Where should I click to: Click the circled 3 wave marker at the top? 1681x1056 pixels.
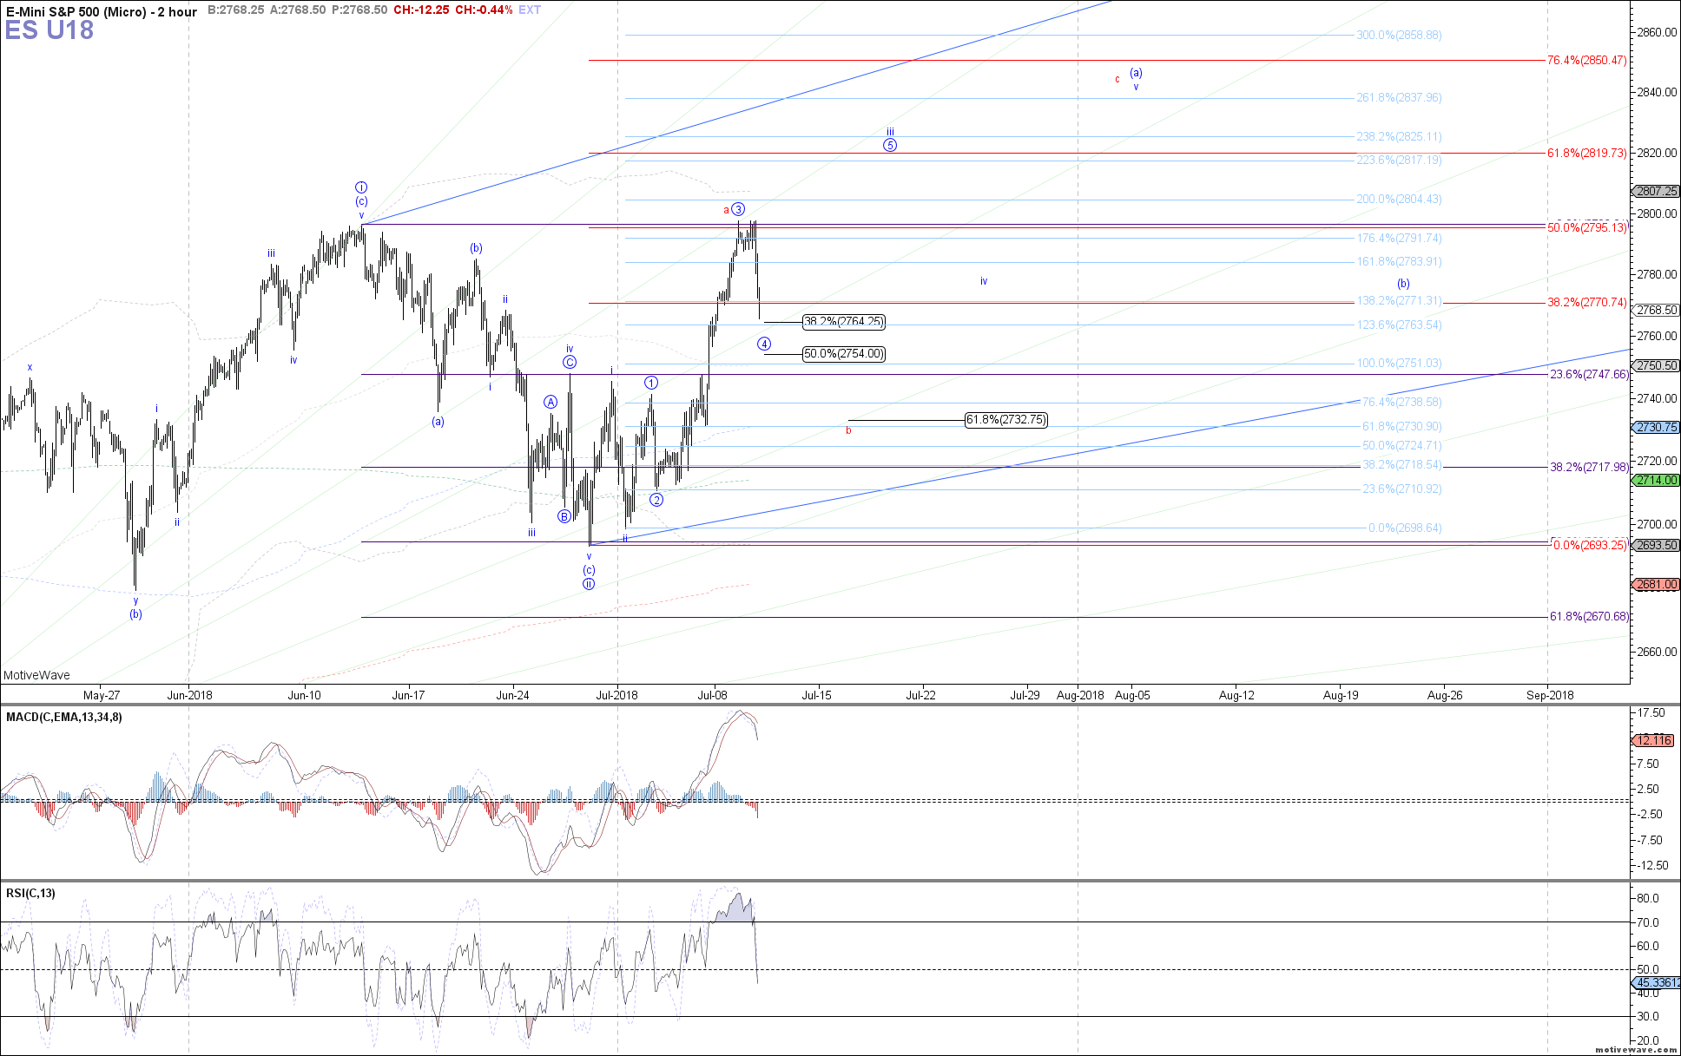click(738, 209)
